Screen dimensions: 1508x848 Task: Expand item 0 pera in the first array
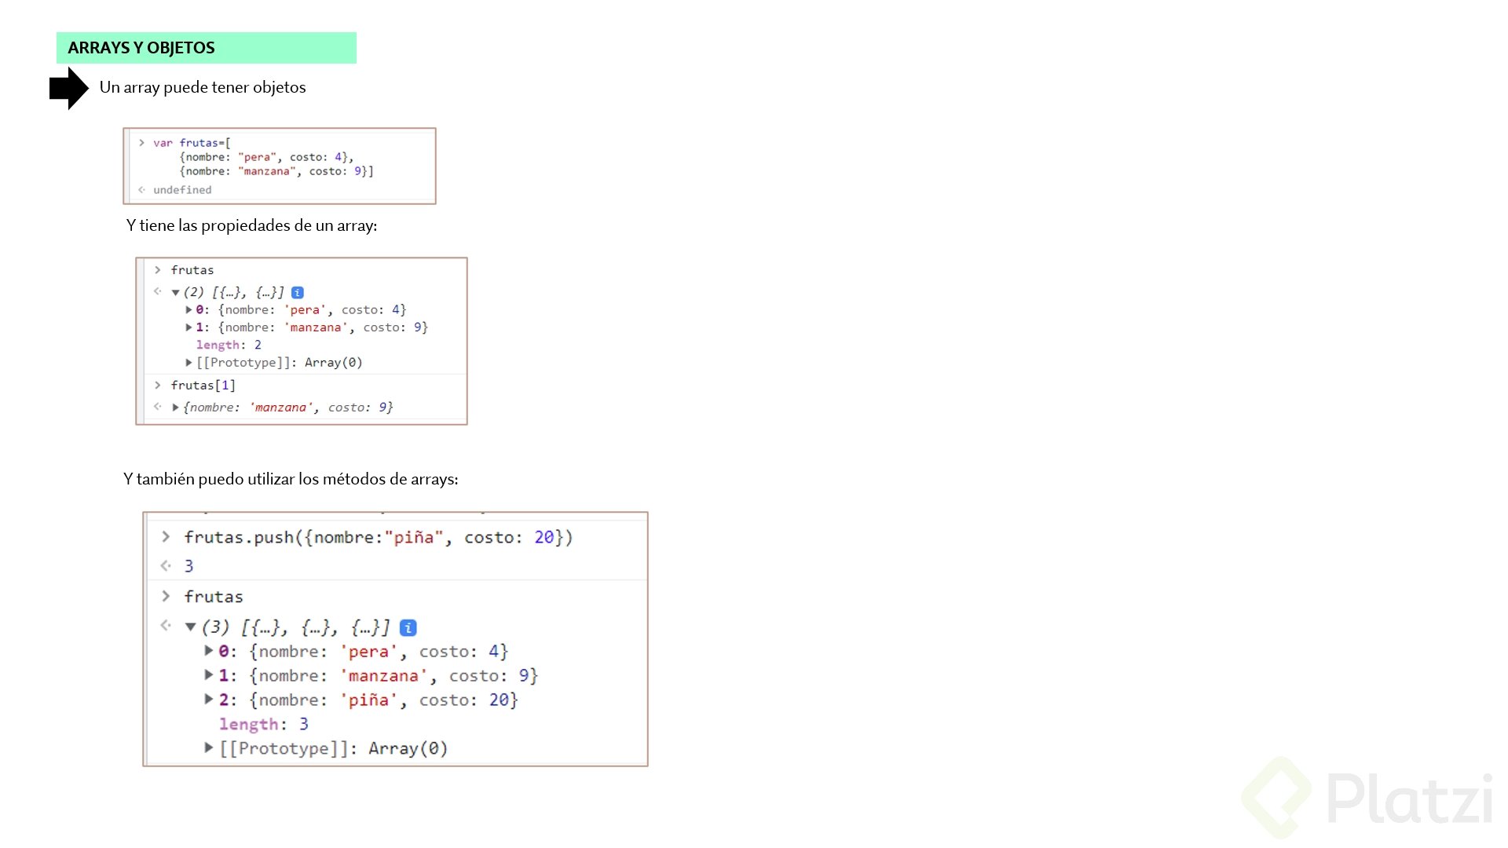click(188, 310)
